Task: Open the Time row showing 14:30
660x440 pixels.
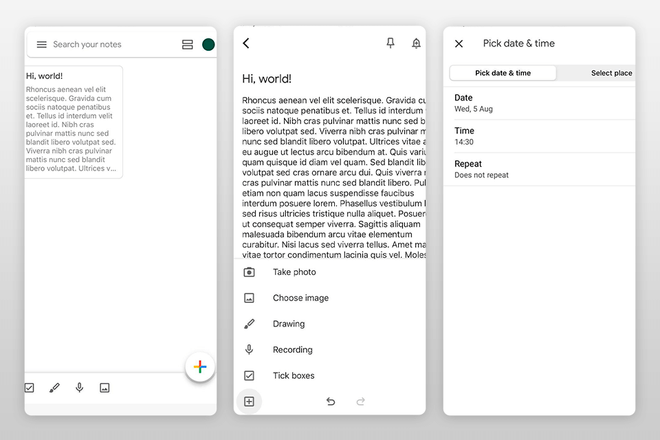Action: 539,136
